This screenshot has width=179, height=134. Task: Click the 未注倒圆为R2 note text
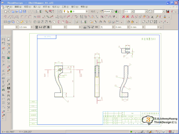point(149,39)
